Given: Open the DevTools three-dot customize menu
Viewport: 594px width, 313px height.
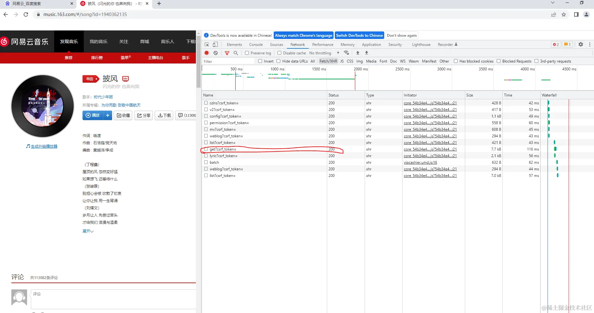Looking at the screenshot, I should [590, 44].
